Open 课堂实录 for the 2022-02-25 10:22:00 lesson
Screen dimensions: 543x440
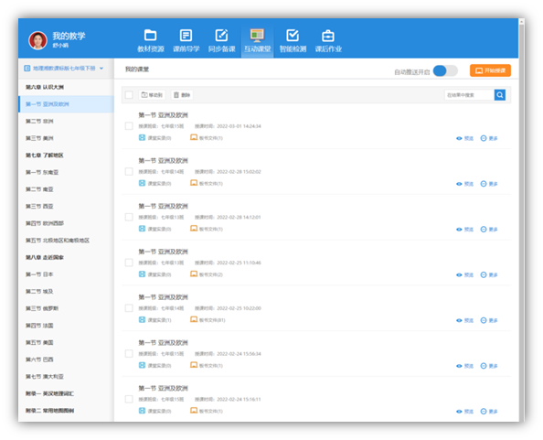(154, 320)
